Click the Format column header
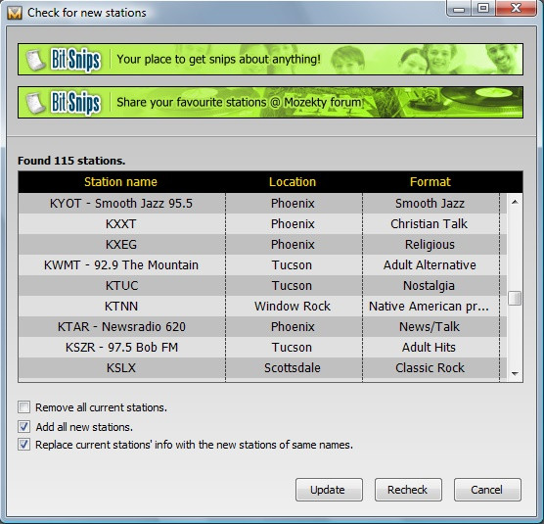Image resolution: width=544 pixels, height=524 pixels. click(431, 182)
